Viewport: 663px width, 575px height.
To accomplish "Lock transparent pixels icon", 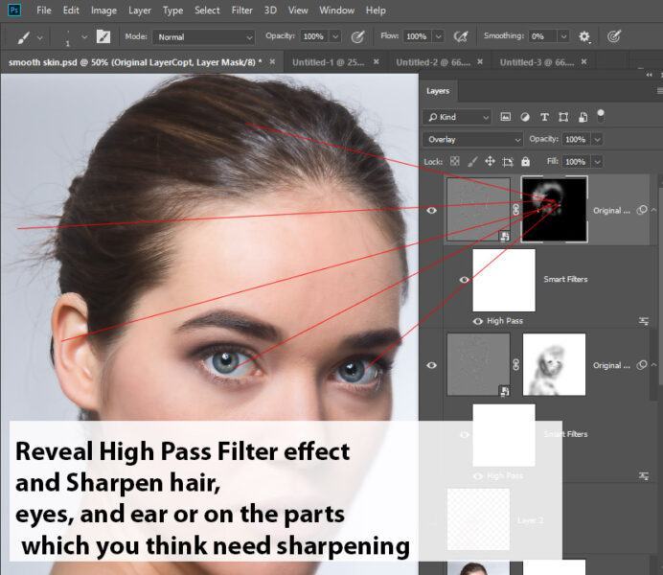I will coord(454,162).
